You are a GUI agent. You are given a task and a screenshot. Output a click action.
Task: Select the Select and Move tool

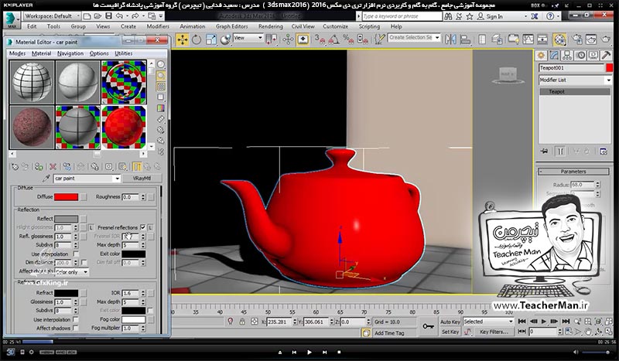pos(183,39)
